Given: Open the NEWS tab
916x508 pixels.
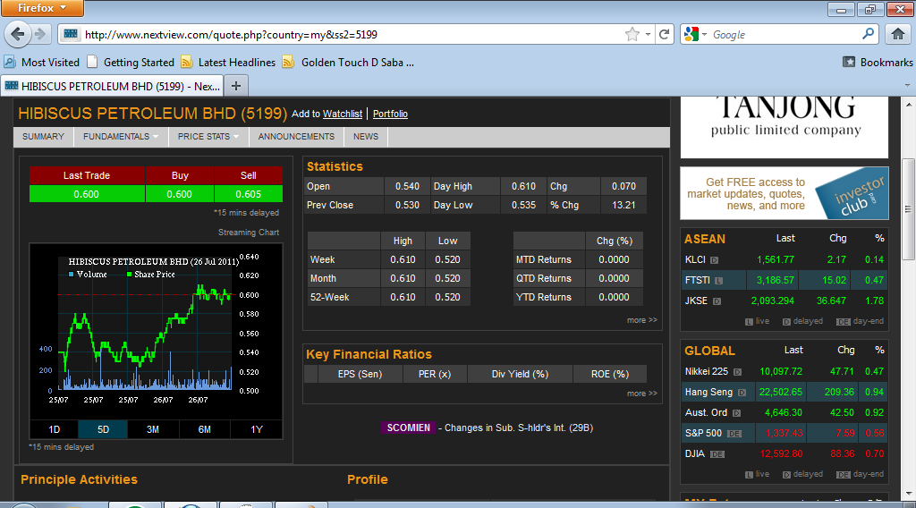Looking at the screenshot, I should coord(366,136).
